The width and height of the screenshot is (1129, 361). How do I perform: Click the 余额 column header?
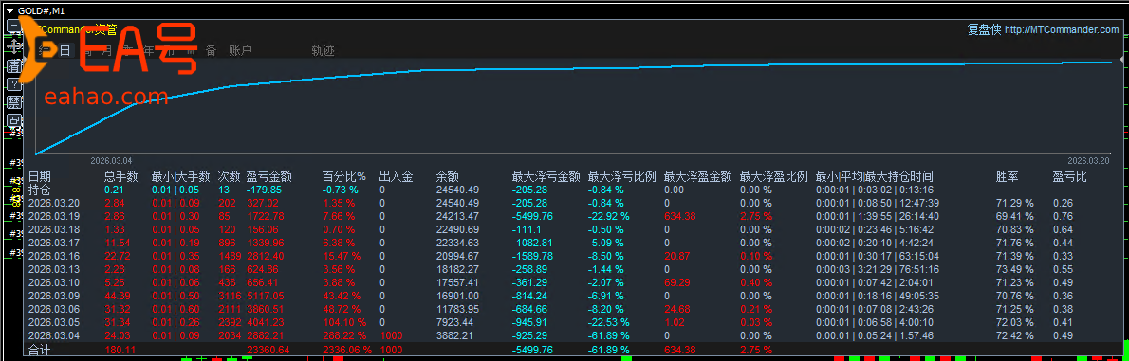click(447, 176)
